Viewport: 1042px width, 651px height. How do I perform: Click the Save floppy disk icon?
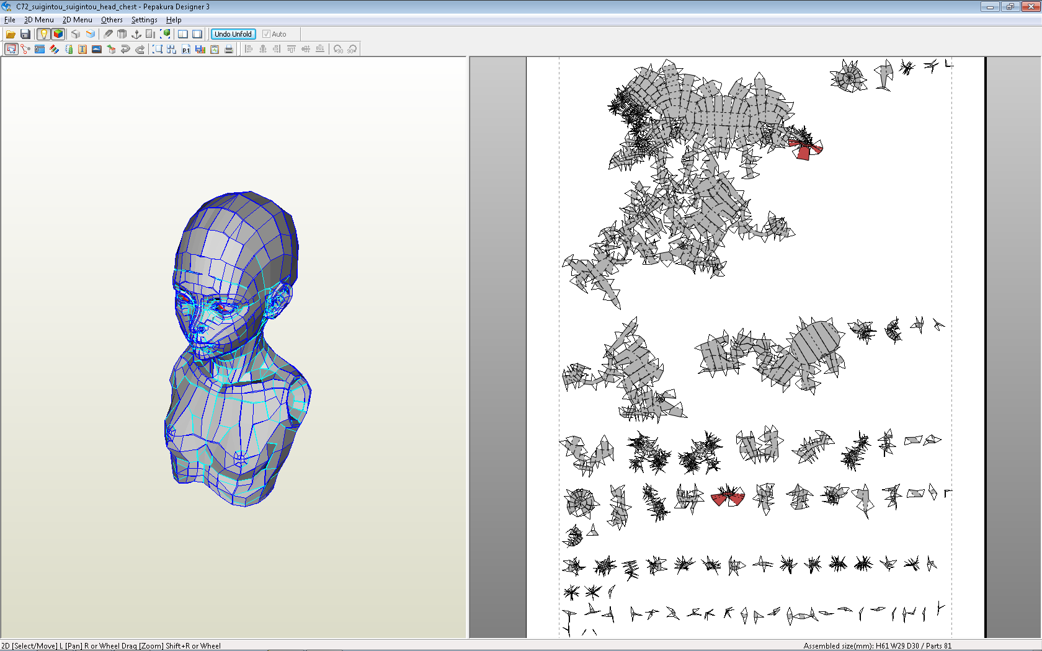pyautogui.click(x=25, y=34)
